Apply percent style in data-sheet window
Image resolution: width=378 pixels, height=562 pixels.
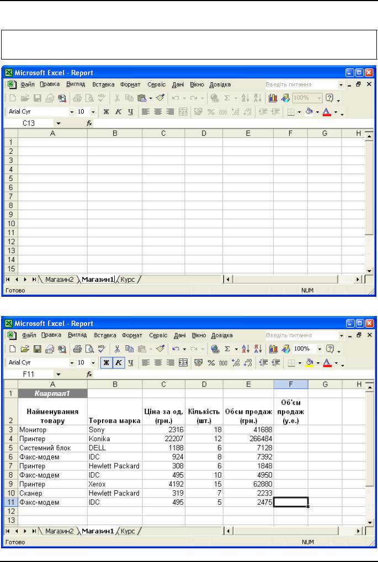(x=211, y=363)
